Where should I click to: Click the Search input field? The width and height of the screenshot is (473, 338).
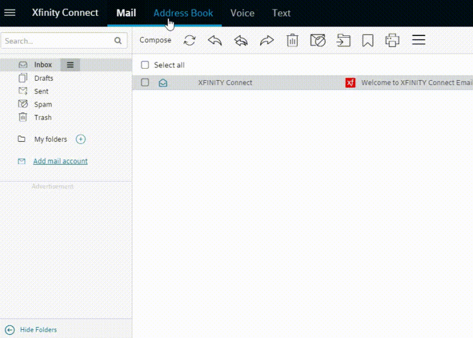57,41
